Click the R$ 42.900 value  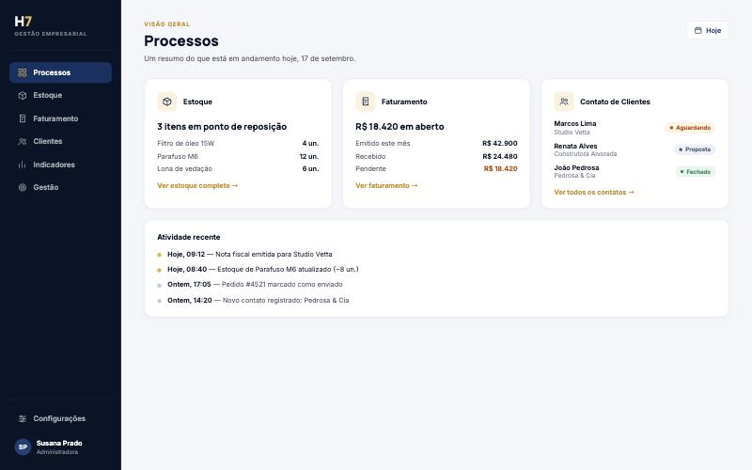tap(500, 144)
